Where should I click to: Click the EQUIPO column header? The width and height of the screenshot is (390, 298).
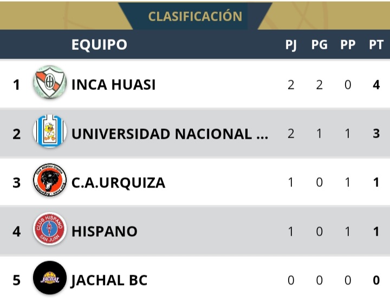(99, 44)
